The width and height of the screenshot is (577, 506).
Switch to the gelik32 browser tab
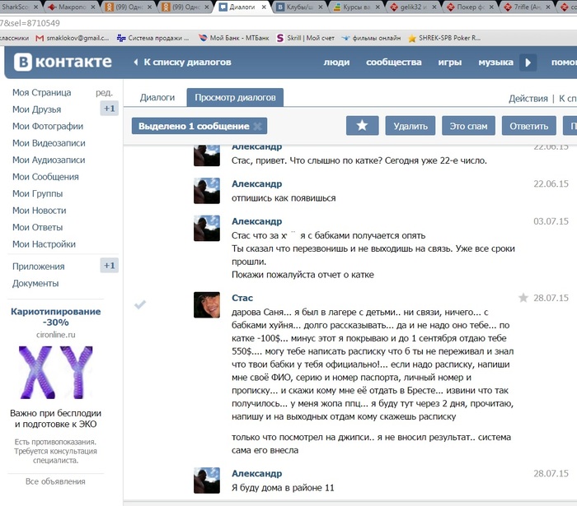pyautogui.click(x=412, y=7)
